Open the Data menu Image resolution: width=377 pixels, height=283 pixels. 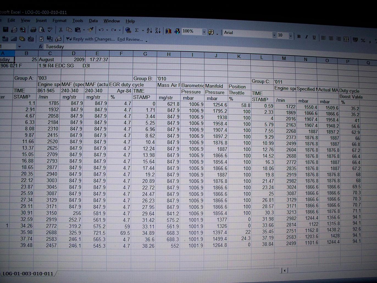[93, 21]
